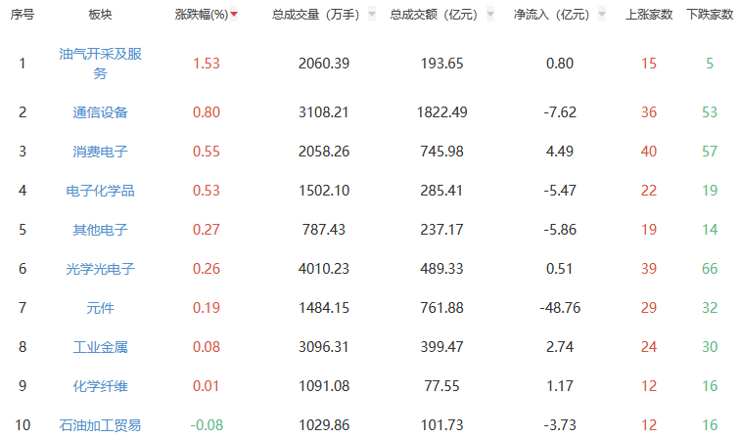This screenshot has width=741, height=438.
Task: Click the 板块 column header
Action: tap(100, 16)
